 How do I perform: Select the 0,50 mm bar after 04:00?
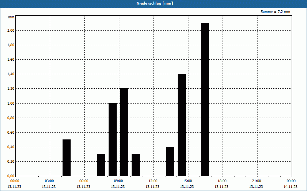pyautogui.click(x=66, y=158)
